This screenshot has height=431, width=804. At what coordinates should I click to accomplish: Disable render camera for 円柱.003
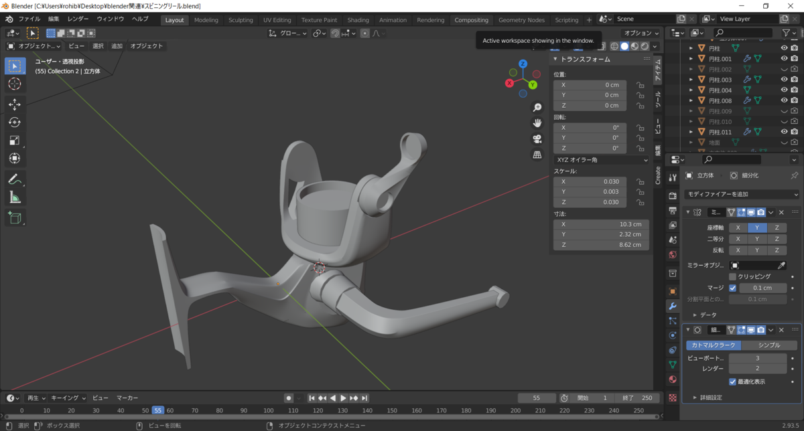pos(794,80)
